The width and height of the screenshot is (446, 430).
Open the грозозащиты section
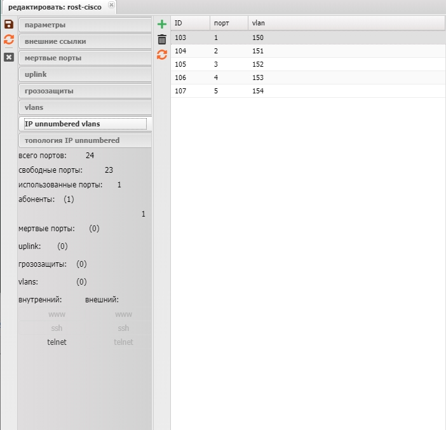pos(84,91)
